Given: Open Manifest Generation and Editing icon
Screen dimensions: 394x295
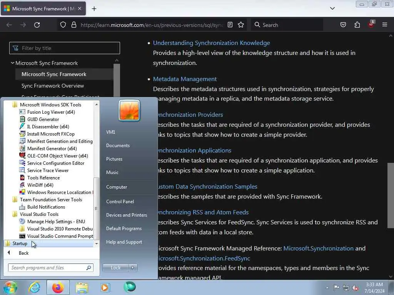Looking at the screenshot, I should point(22,141).
